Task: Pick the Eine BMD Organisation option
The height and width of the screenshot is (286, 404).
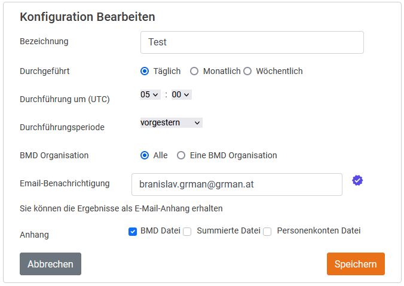Action: tap(181, 155)
